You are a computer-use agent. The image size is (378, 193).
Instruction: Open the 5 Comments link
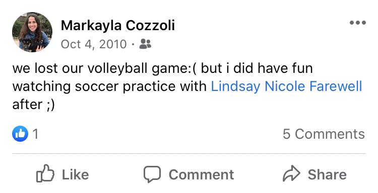(324, 134)
